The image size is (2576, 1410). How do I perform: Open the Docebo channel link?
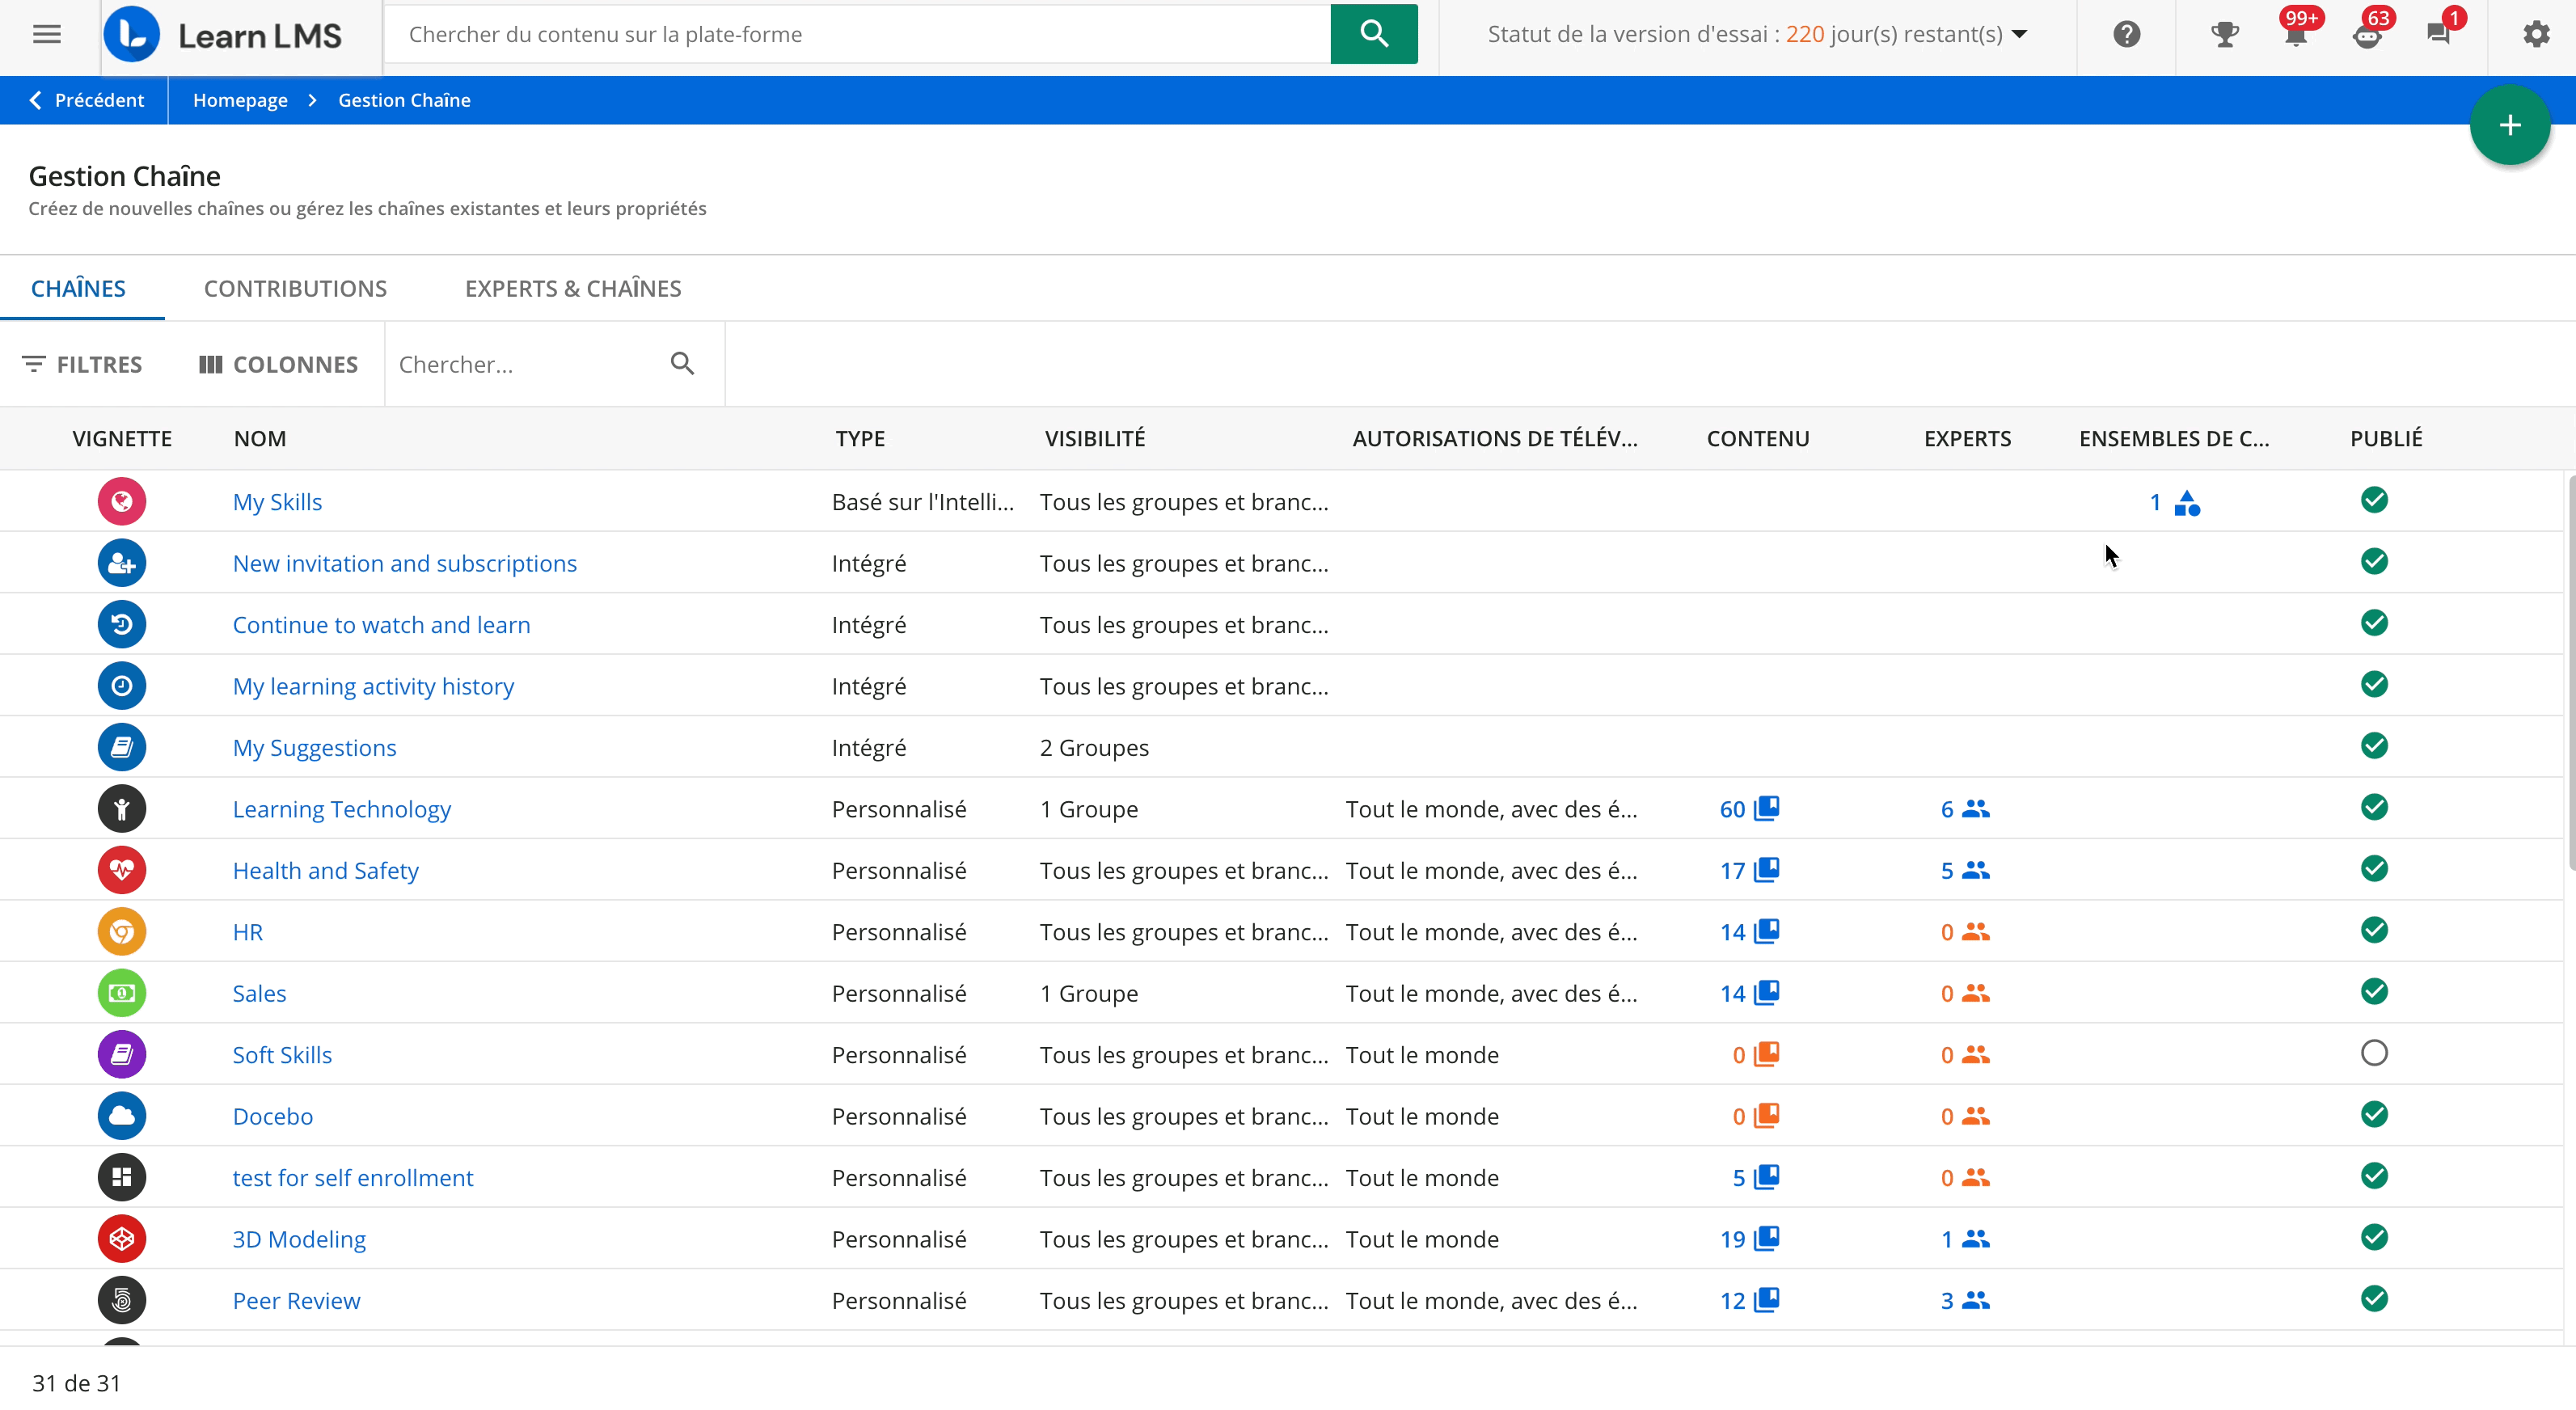272,1116
